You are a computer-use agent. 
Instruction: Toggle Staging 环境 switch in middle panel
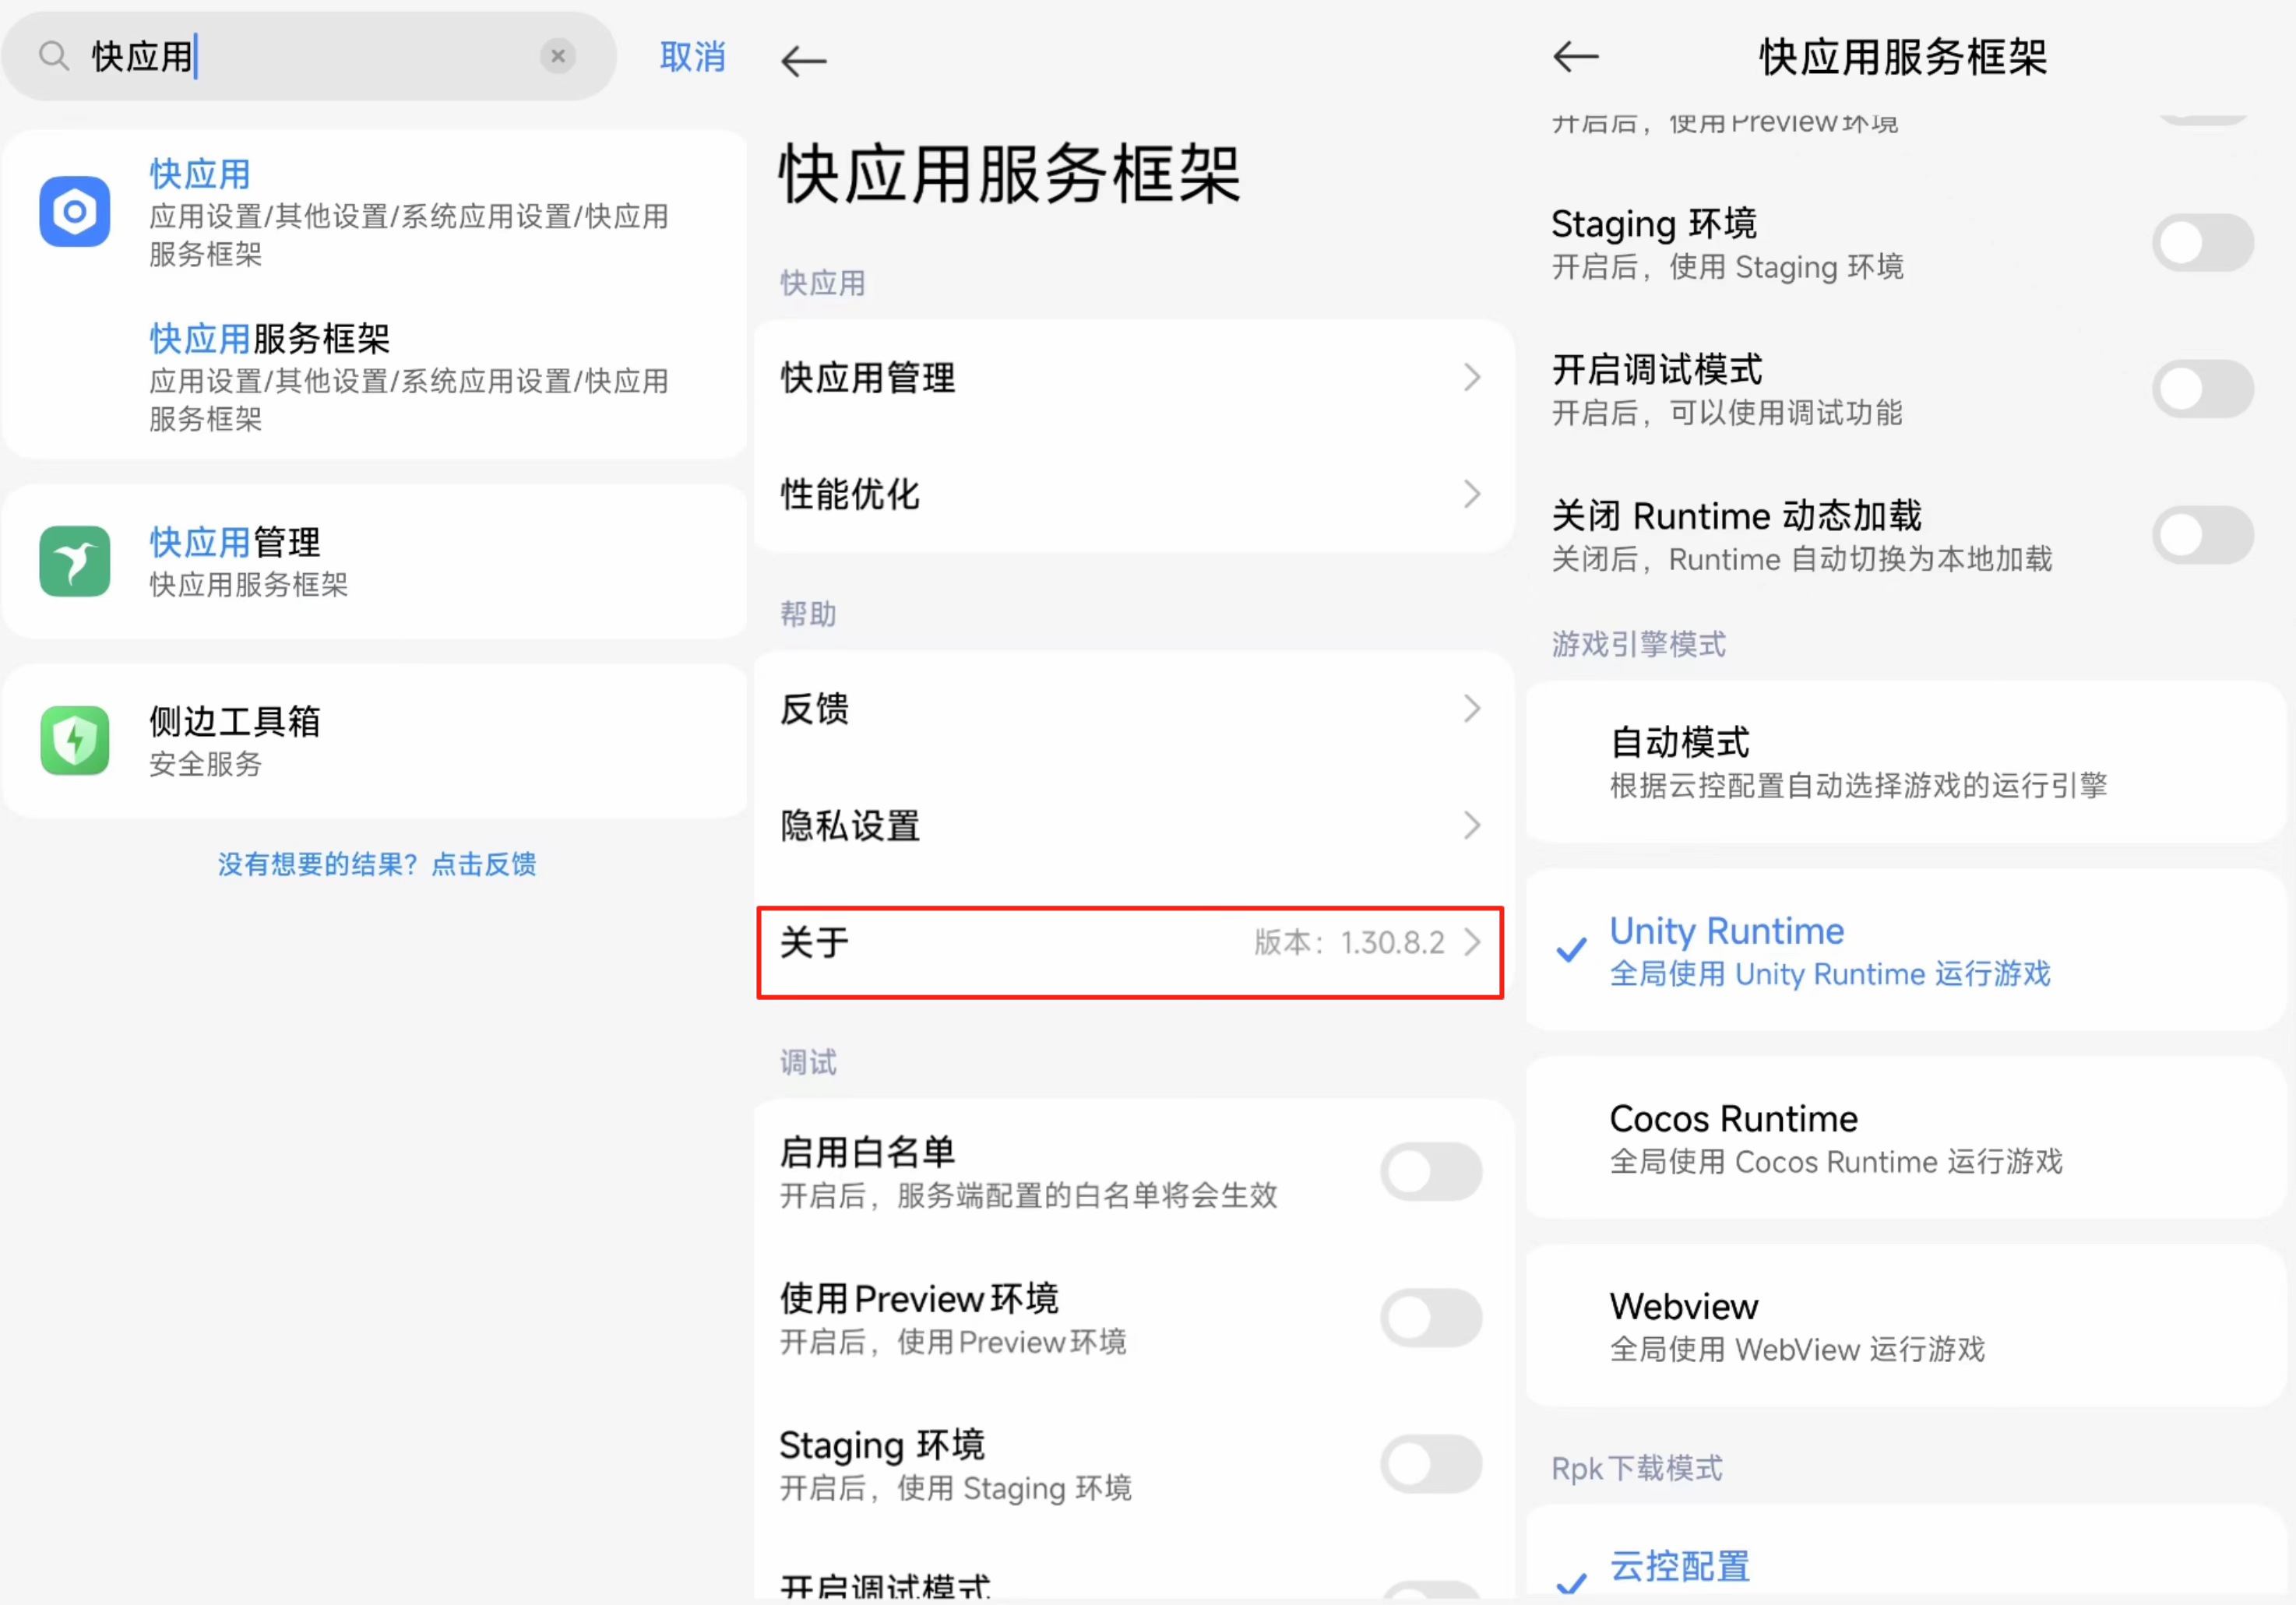pyautogui.click(x=1431, y=1464)
